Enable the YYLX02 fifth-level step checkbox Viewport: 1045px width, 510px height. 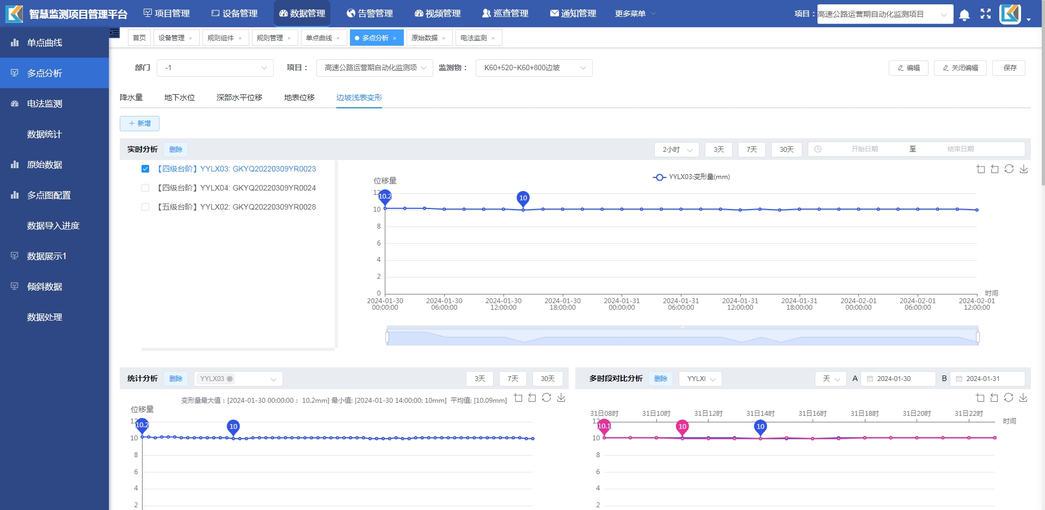pos(145,207)
